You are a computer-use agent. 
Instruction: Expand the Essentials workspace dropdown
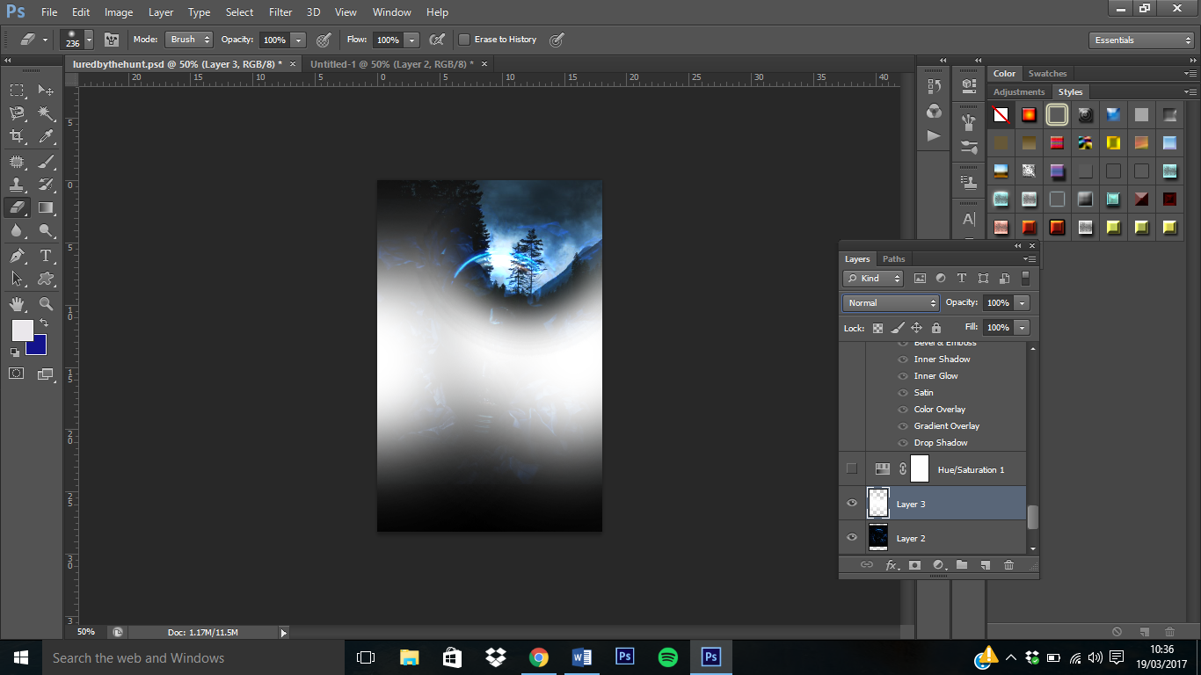coord(1140,40)
